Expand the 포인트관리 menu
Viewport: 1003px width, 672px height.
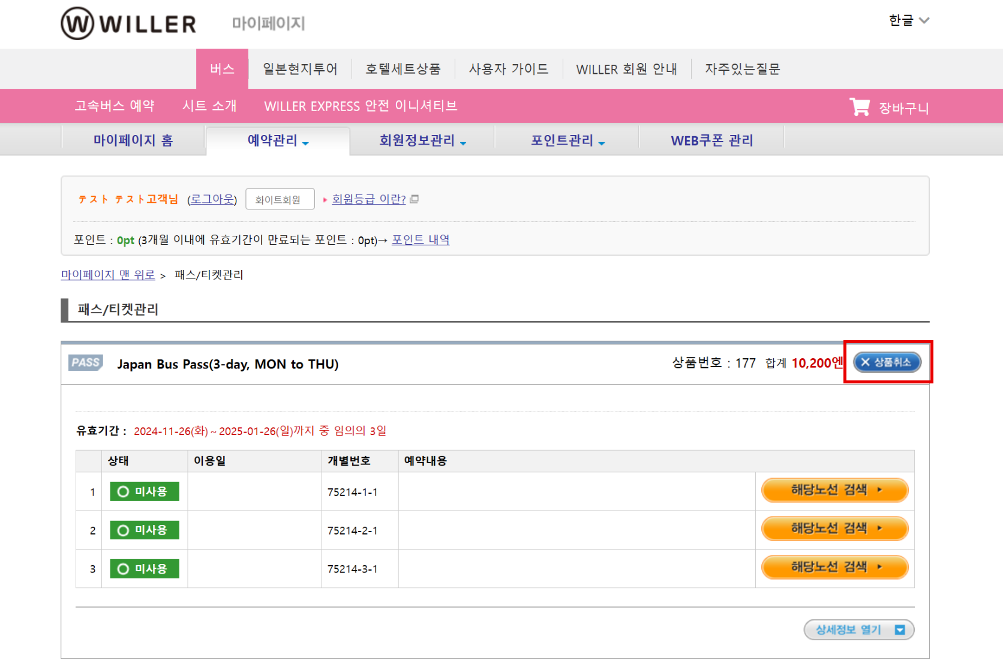tap(567, 140)
